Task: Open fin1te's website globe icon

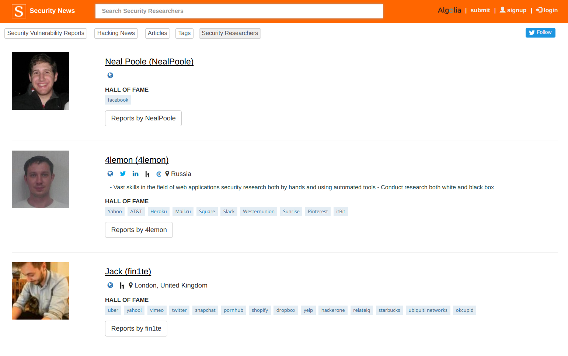Action: click(110, 285)
